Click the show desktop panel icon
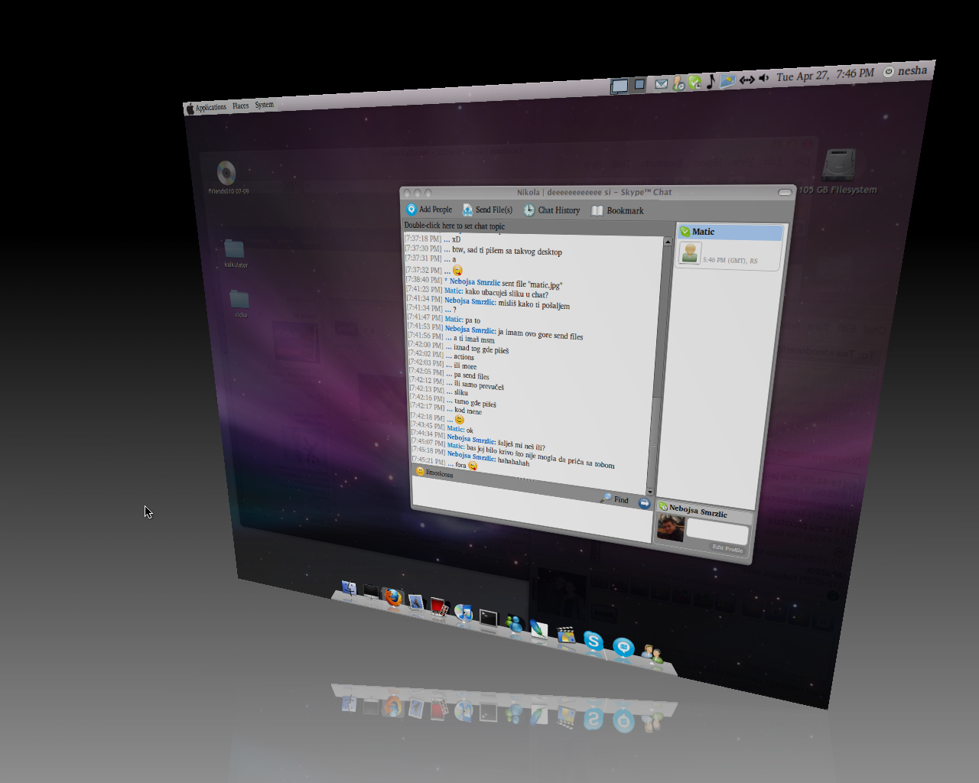Viewport: 979px width, 783px height. (620, 86)
